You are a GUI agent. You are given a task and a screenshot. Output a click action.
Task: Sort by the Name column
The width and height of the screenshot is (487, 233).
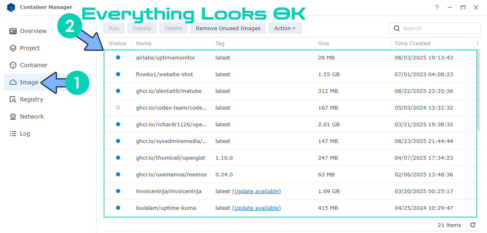click(172, 43)
